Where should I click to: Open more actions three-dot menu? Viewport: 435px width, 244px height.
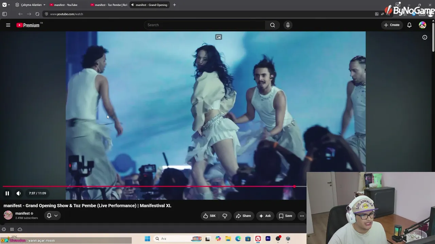[302, 216]
